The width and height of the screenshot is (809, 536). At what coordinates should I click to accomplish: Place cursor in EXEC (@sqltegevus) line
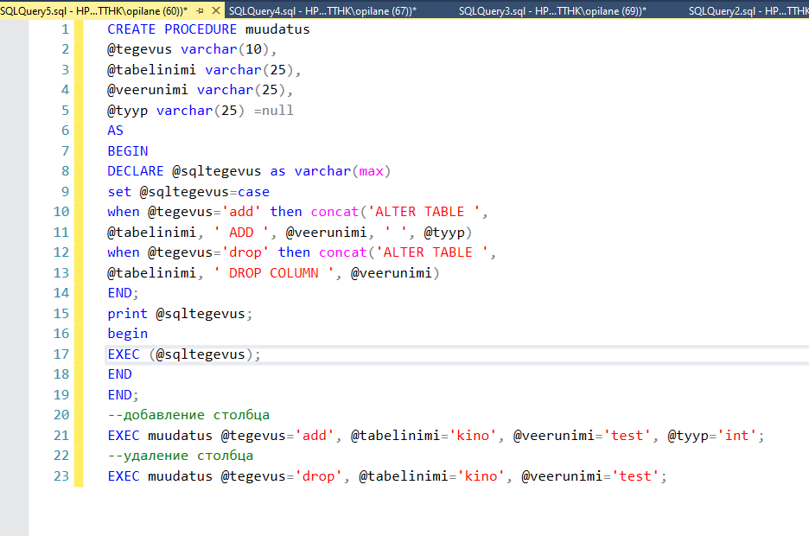pos(183,354)
